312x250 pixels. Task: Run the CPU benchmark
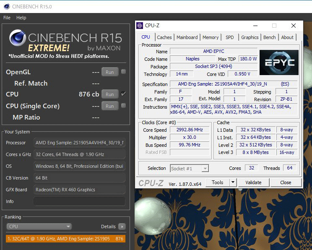coord(109,94)
